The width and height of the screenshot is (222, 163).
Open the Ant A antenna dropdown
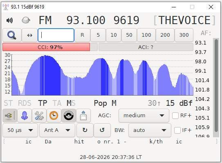click(57, 130)
